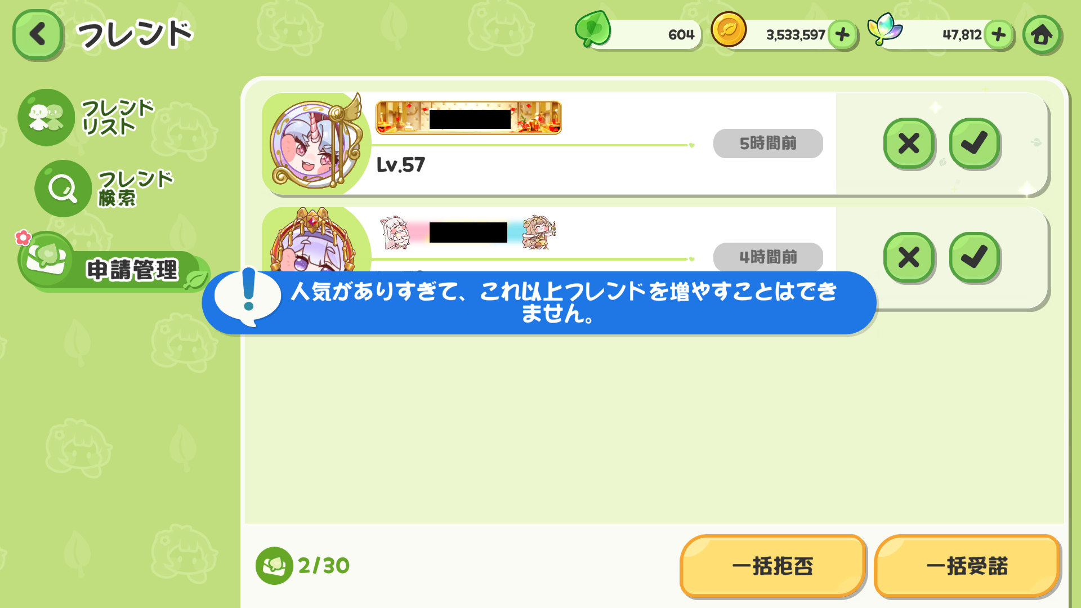Add more coins with the plus button

coord(843,35)
